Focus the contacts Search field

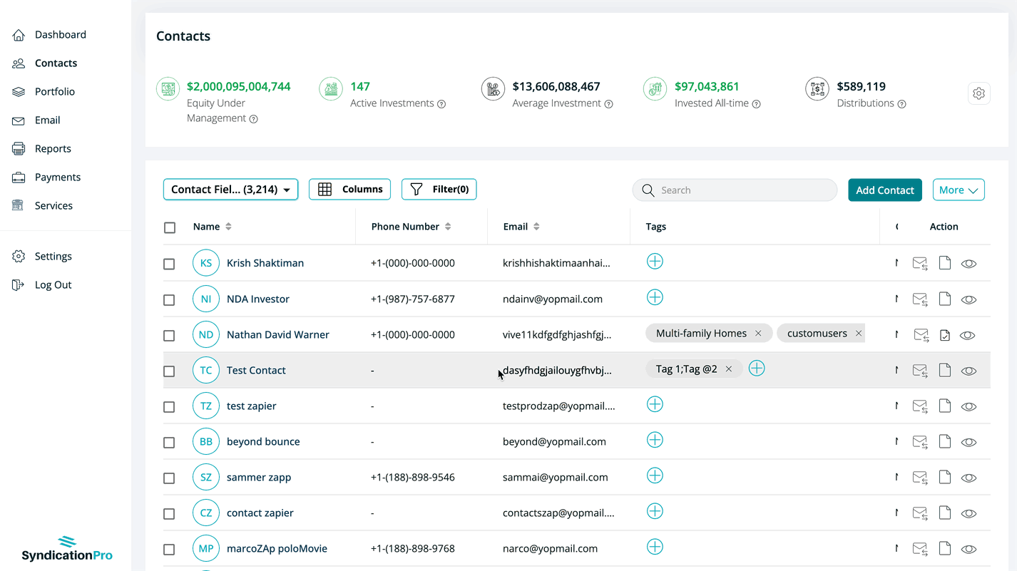735,190
